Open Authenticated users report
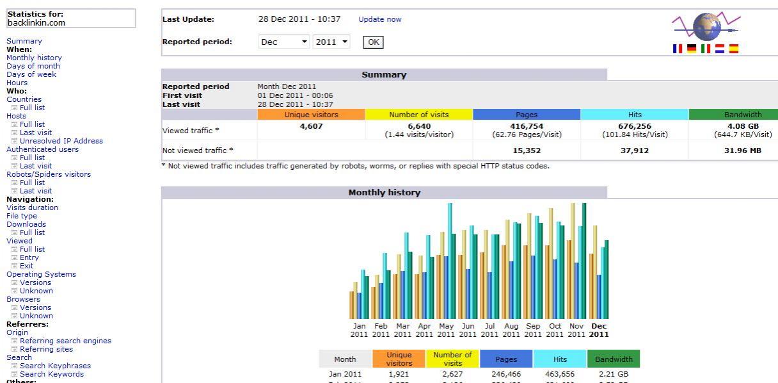 43,149
